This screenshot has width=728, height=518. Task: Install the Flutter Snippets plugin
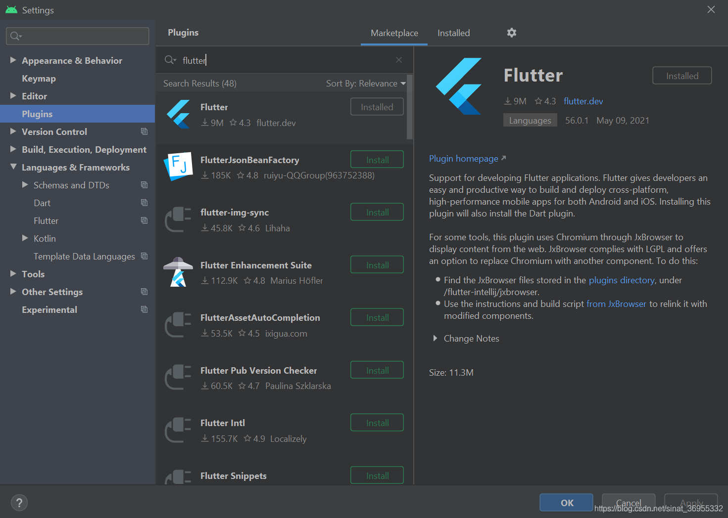click(377, 475)
